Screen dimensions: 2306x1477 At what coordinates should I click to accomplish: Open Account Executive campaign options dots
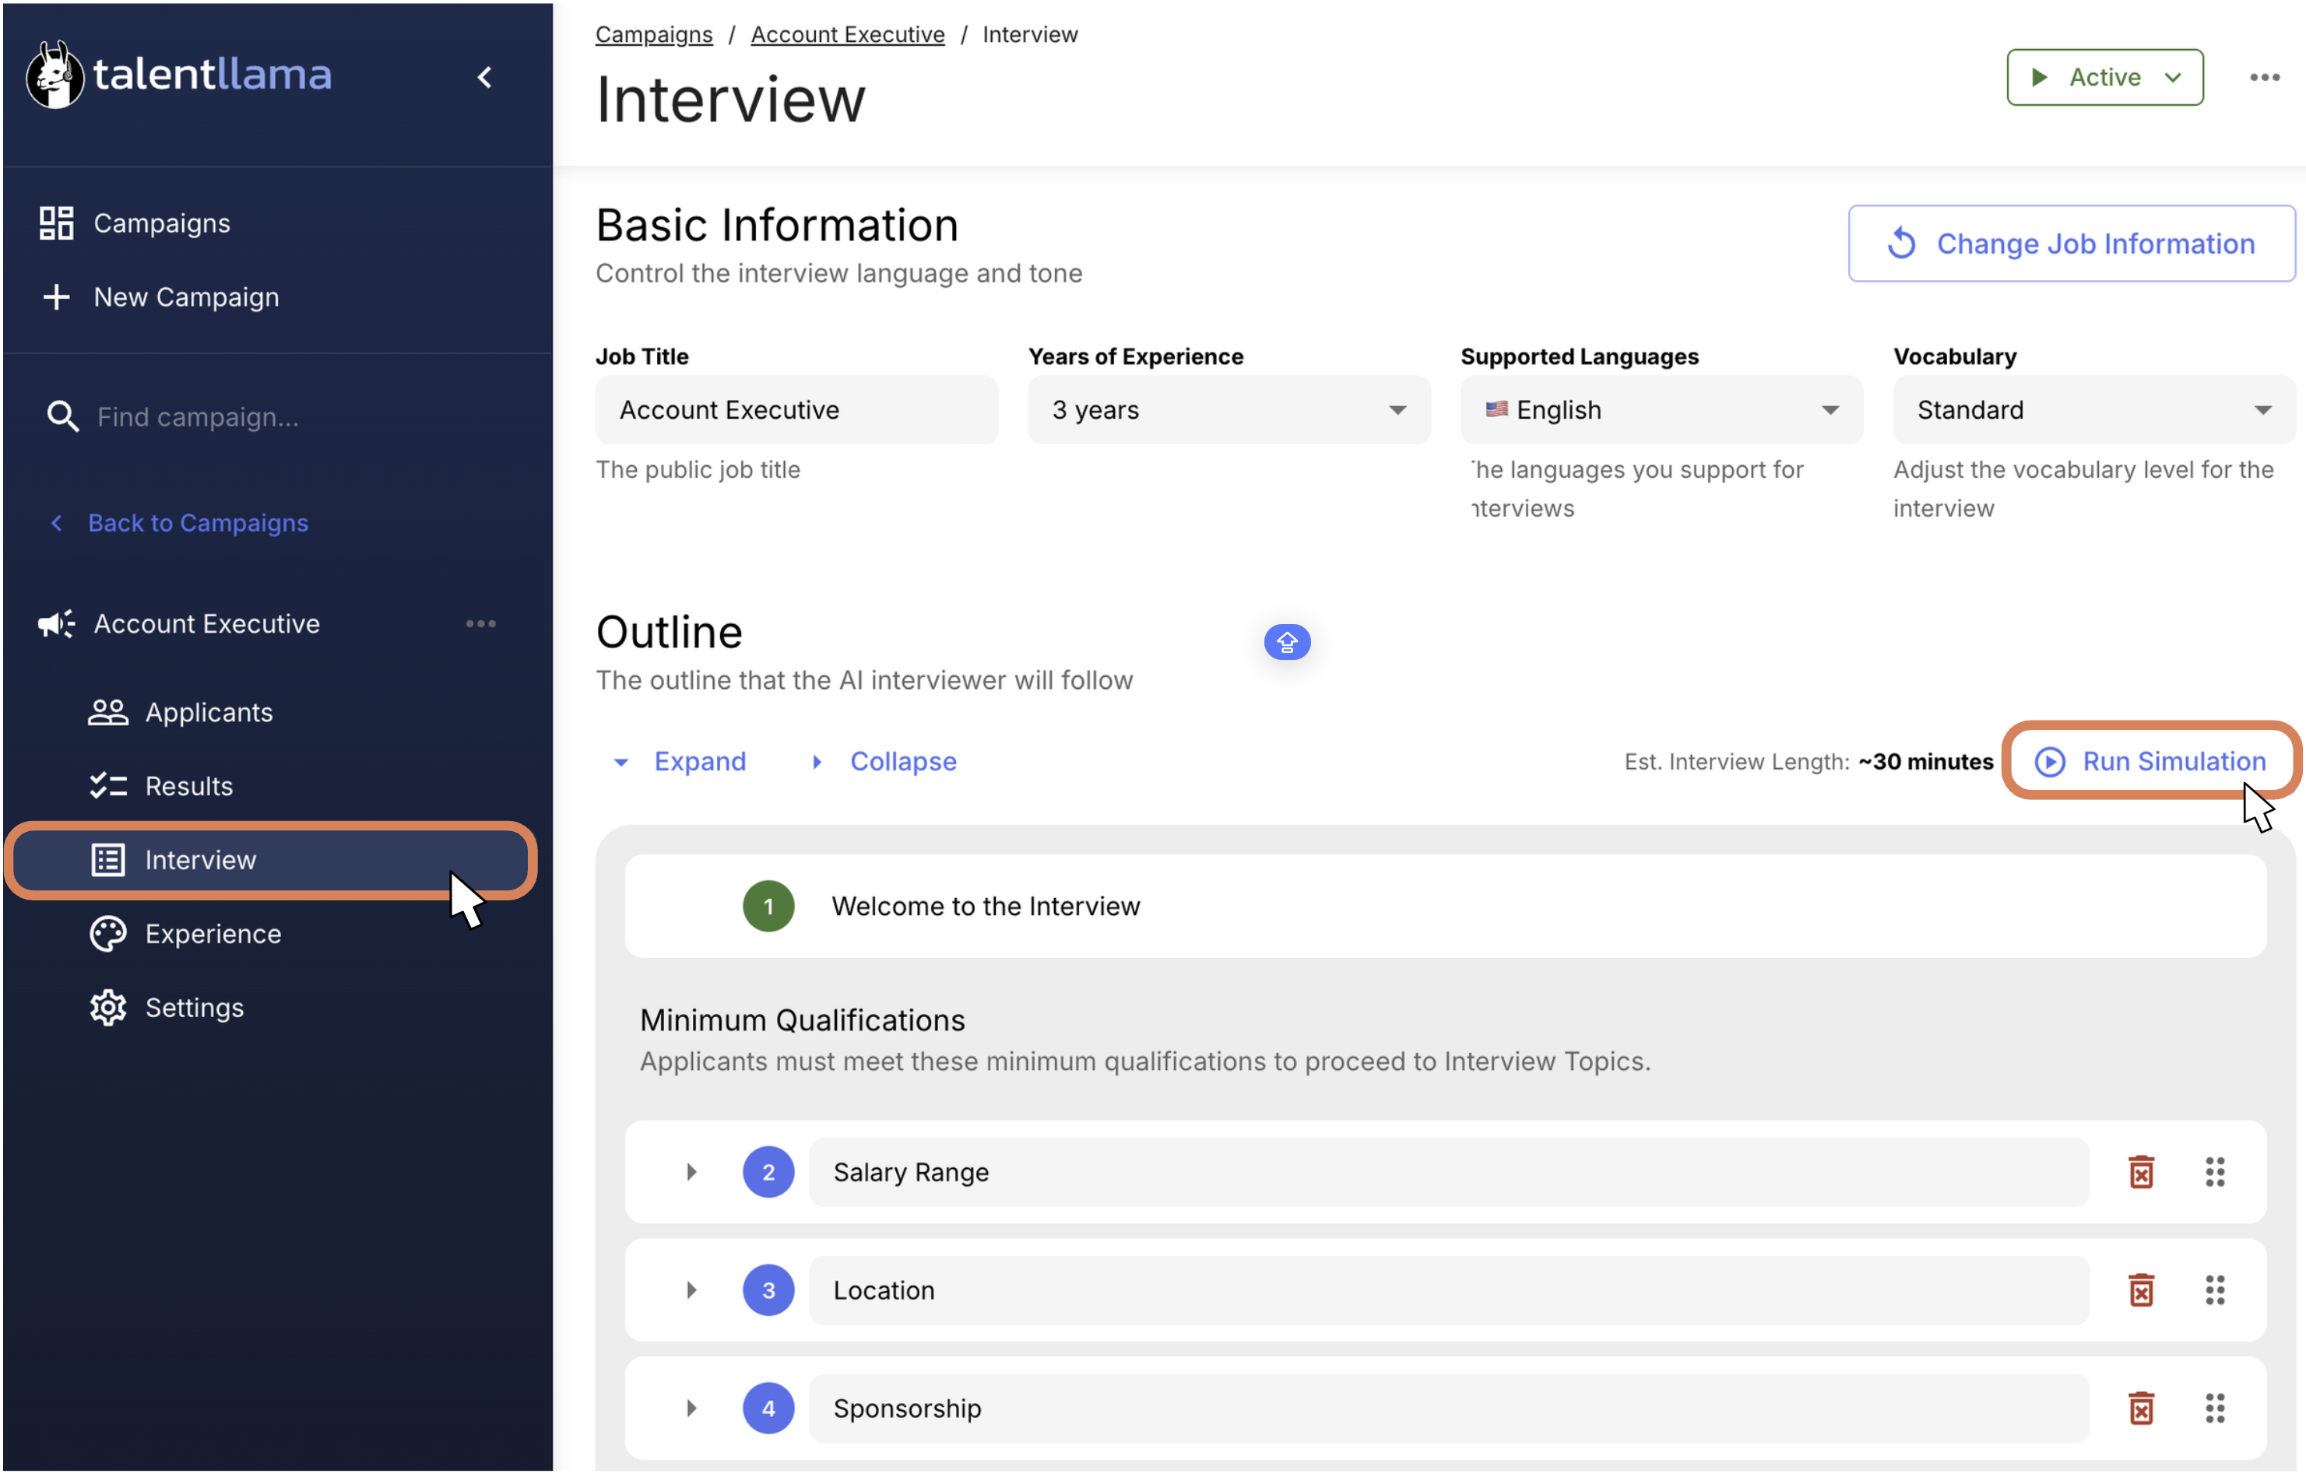click(x=480, y=623)
